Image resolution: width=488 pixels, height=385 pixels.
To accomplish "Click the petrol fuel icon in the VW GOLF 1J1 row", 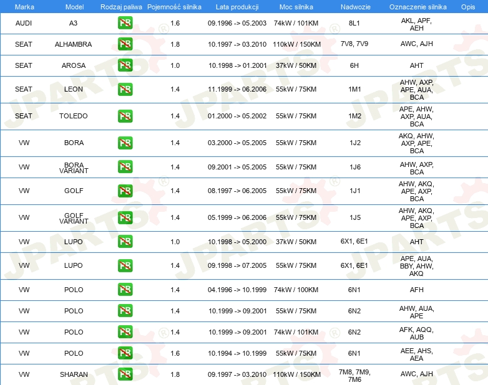I will [125, 191].
